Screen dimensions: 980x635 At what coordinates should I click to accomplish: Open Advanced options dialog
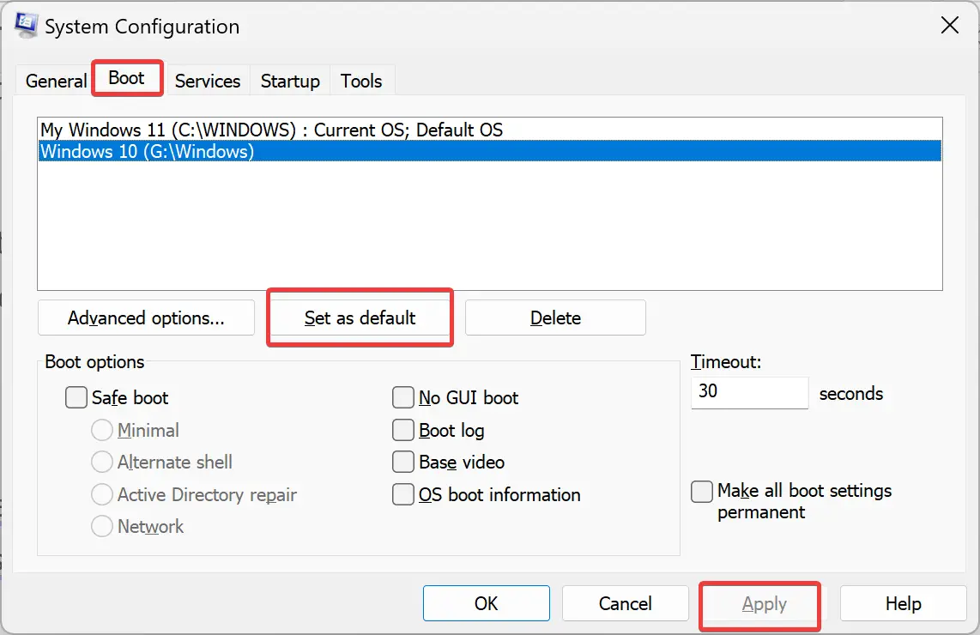coord(145,317)
